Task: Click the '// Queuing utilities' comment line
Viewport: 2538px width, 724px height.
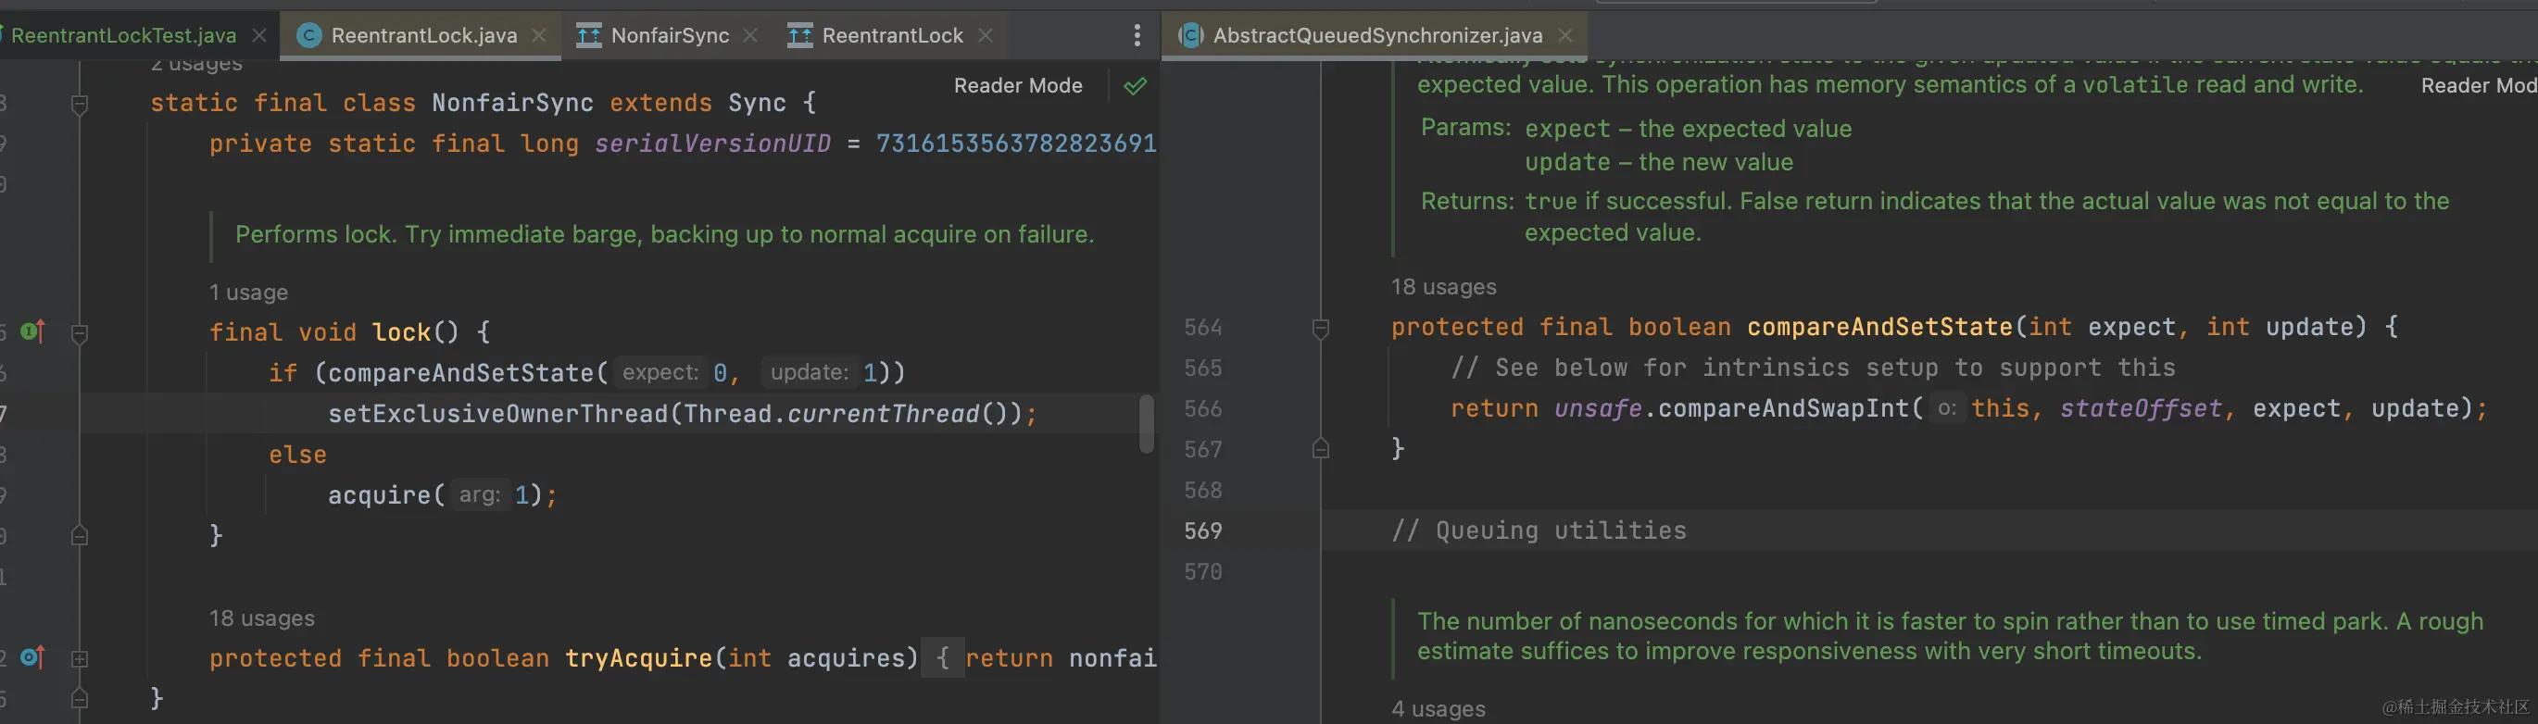Action: [1538, 531]
